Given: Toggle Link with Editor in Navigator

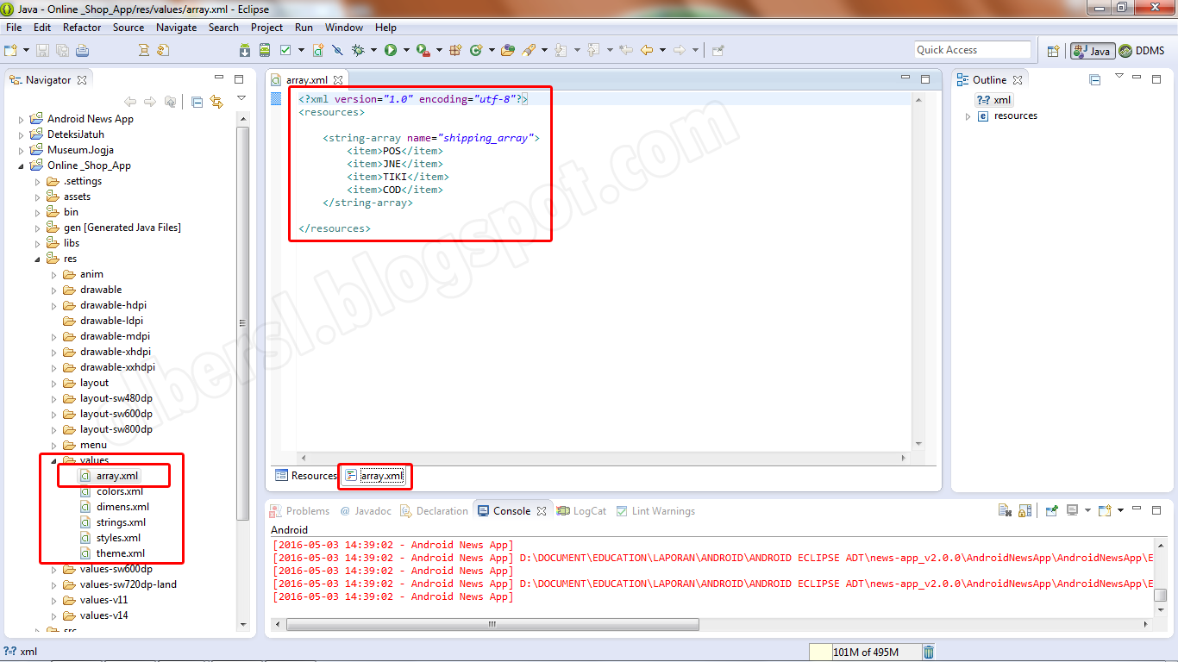Looking at the screenshot, I should pyautogui.click(x=216, y=99).
